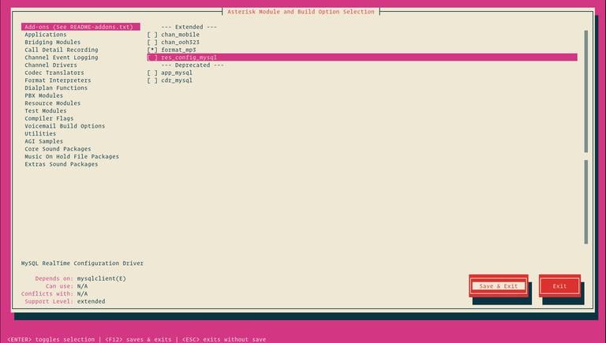Screen dimensions: 606x343
Task: Toggle the highlighted res_config_mysql checkbox
Action: pyautogui.click(x=152, y=58)
